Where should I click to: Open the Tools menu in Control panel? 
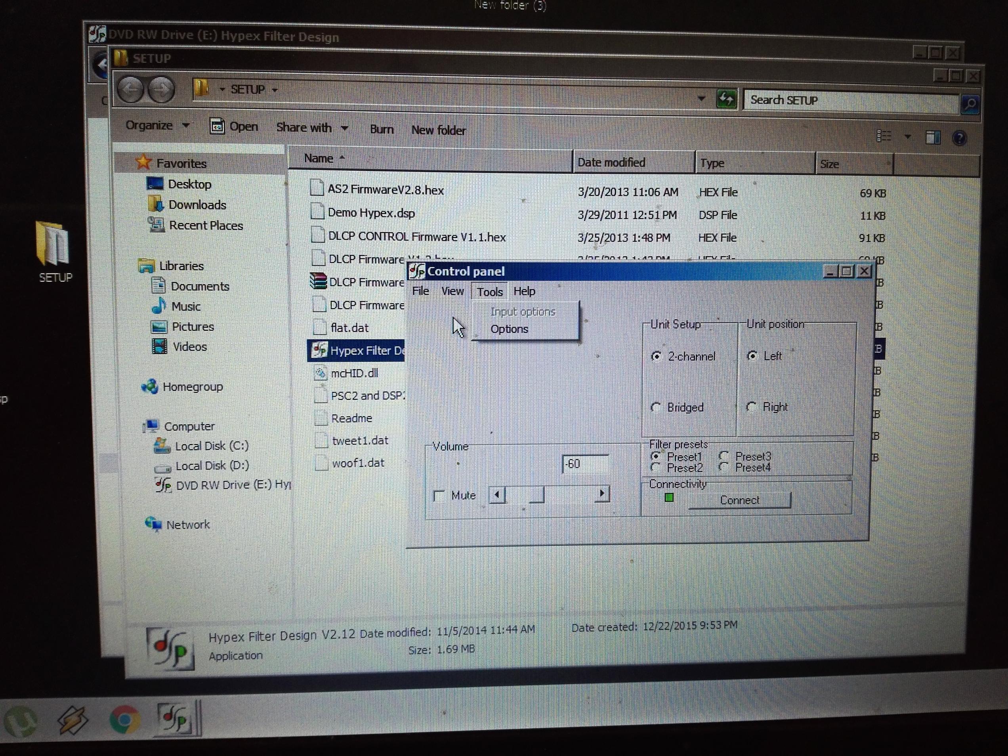pos(489,292)
